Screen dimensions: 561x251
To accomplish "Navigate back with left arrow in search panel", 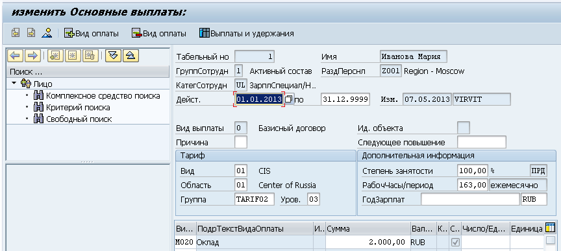I will (16, 55).
